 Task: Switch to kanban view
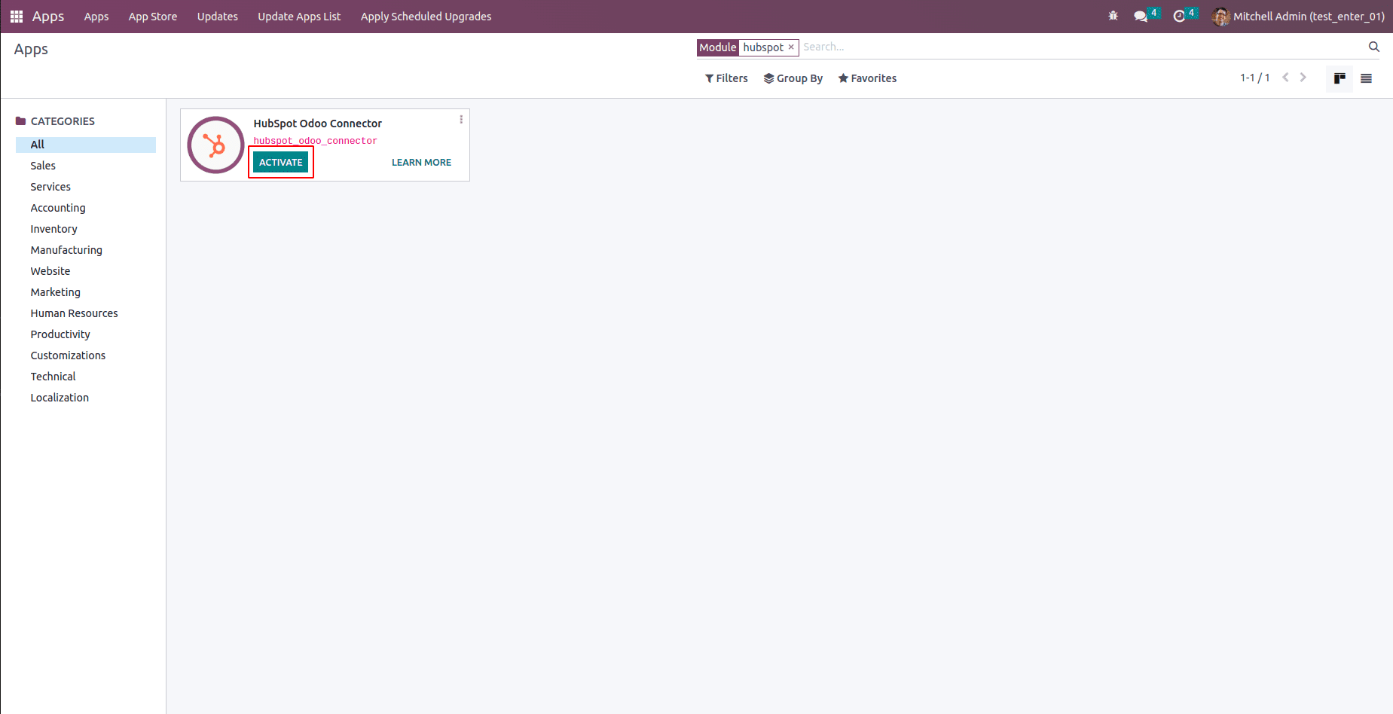(1340, 78)
